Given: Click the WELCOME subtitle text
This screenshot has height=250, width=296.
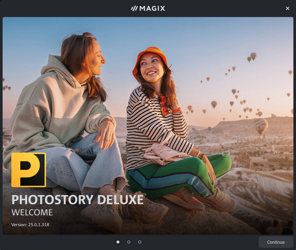Looking at the screenshot, I should [x=32, y=213].
